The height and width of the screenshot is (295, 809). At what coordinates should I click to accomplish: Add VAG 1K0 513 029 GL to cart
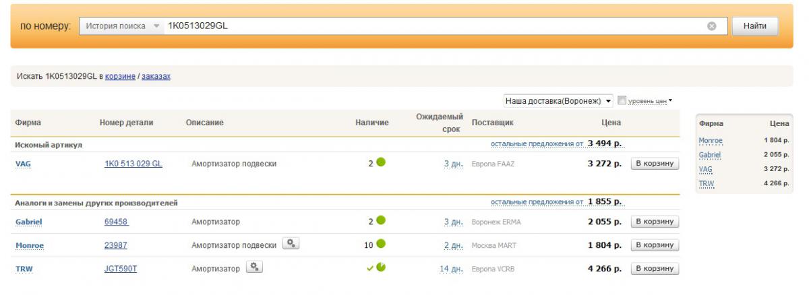pos(655,163)
